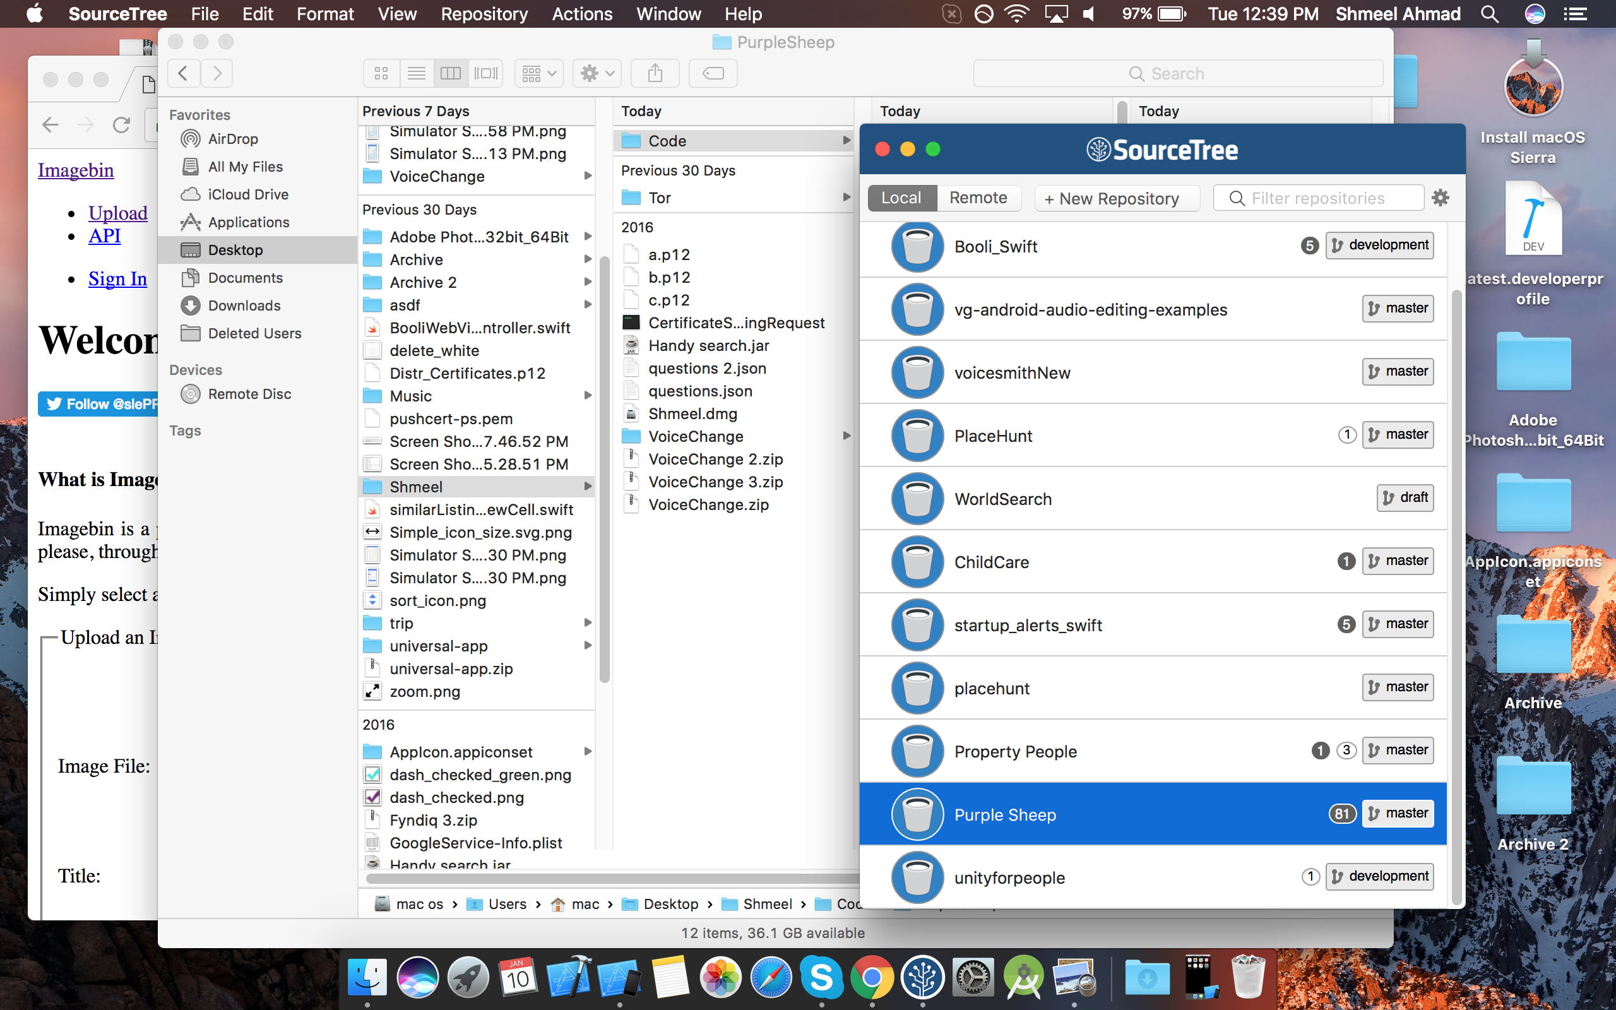
Task: Open the Actions menu
Action: coord(582,14)
